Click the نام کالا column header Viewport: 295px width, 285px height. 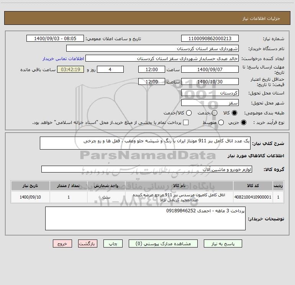[179, 186]
